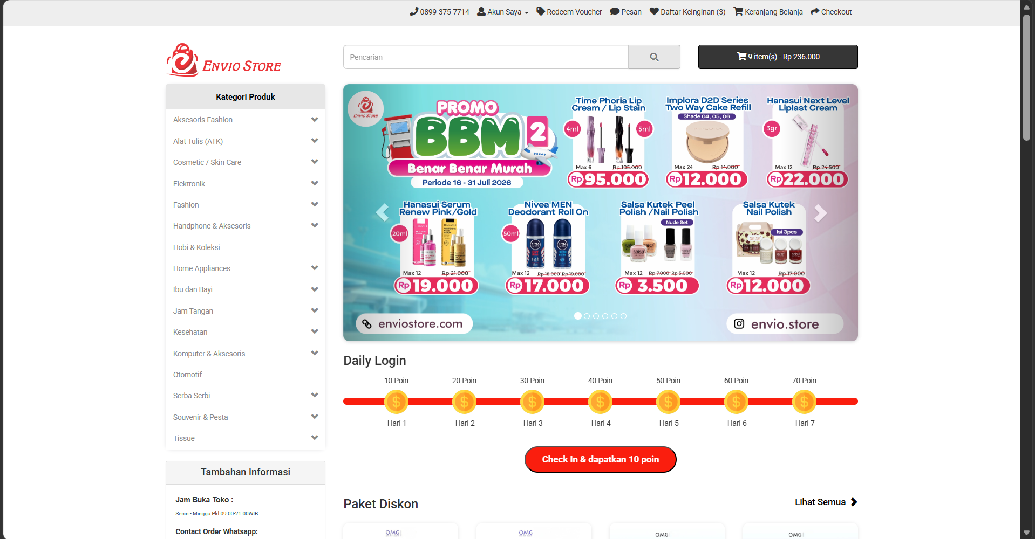Show next banner slide arrow
This screenshot has height=539, width=1035.
(x=820, y=213)
